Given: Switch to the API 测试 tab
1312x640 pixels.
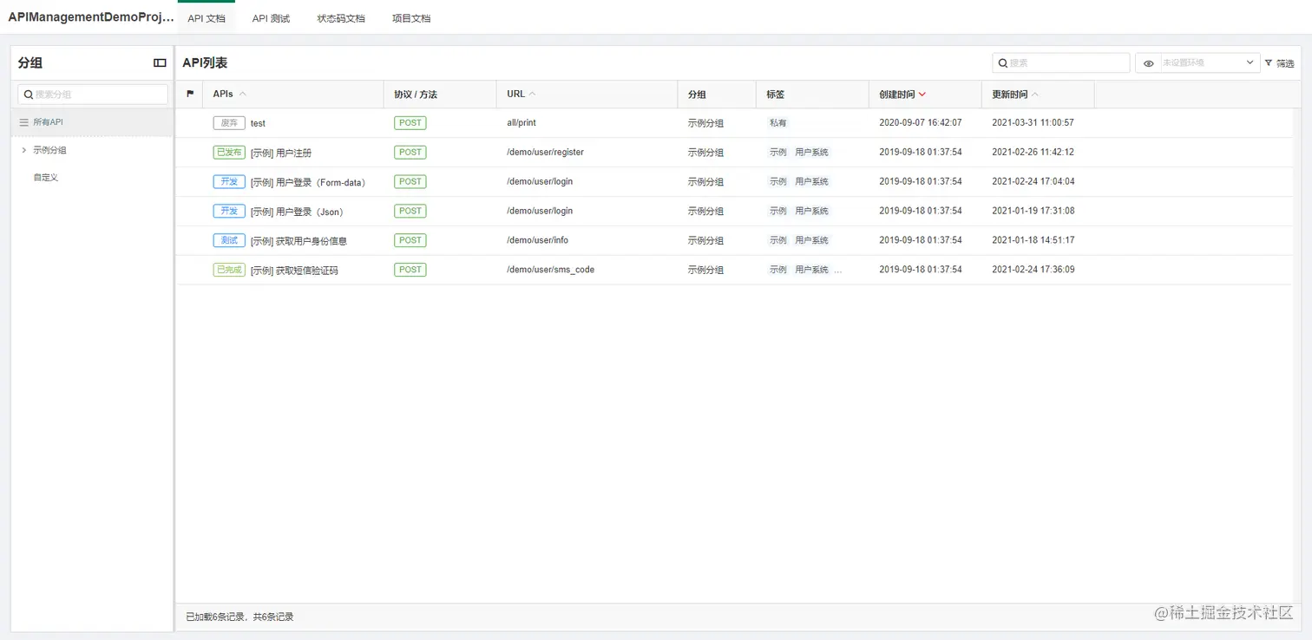Looking at the screenshot, I should click(271, 18).
